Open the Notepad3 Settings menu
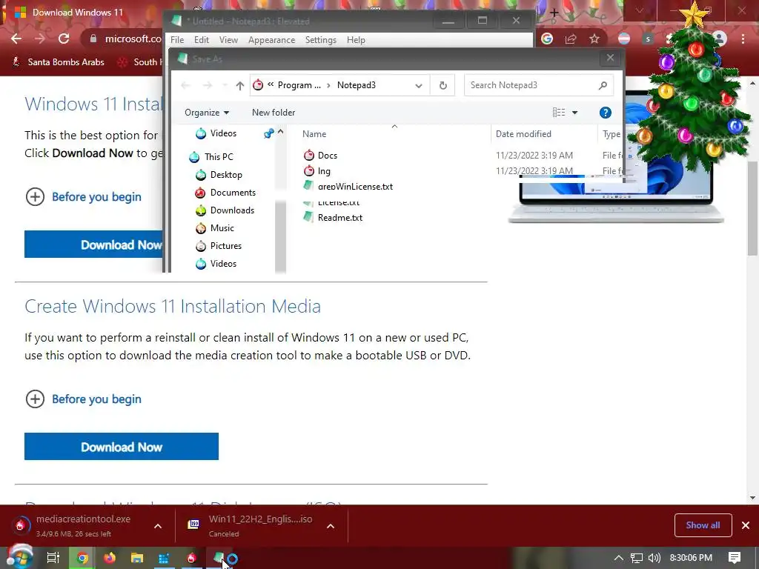759x569 pixels. (x=321, y=40)
